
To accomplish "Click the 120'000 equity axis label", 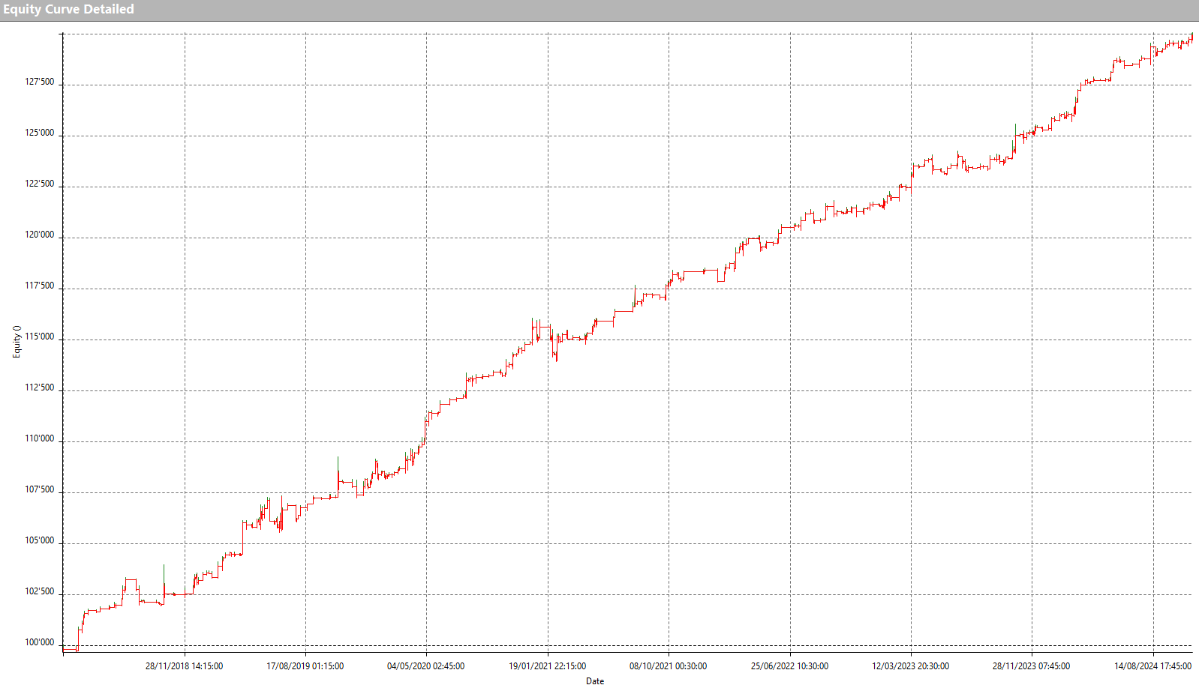I will (x=40, y=235).
